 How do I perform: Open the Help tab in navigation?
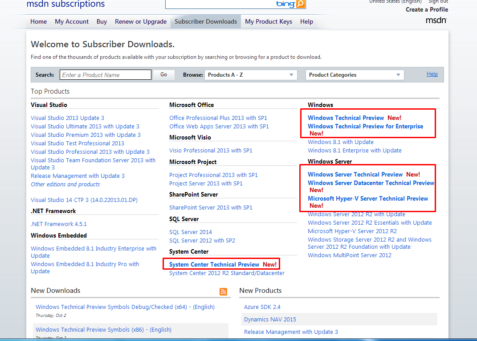306,21
